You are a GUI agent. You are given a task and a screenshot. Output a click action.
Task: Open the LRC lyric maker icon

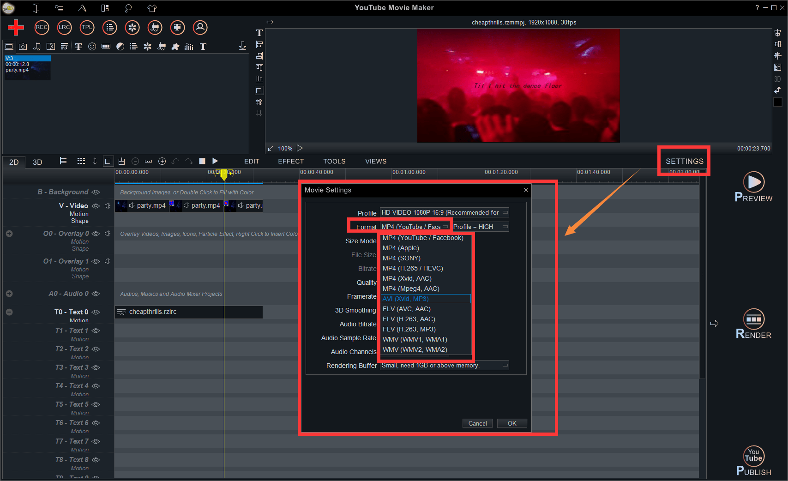point(64,27)
